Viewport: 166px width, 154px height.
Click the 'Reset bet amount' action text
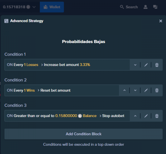pos(55,90)
